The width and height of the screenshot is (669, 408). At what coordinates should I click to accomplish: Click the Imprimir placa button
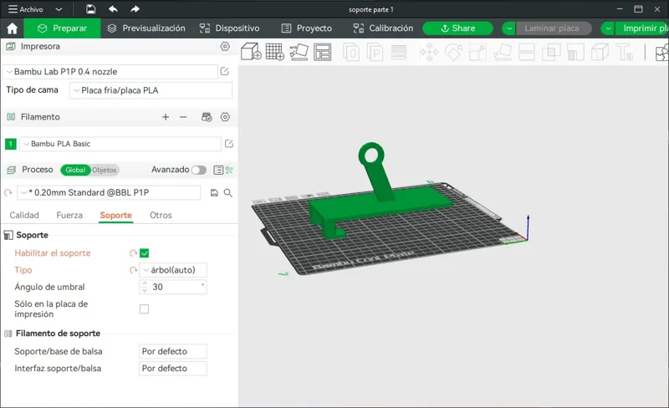[641, 28]
